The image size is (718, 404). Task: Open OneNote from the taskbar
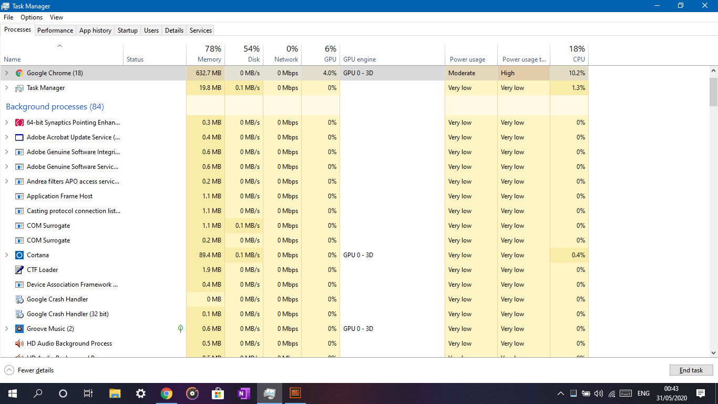pos(243,393)
